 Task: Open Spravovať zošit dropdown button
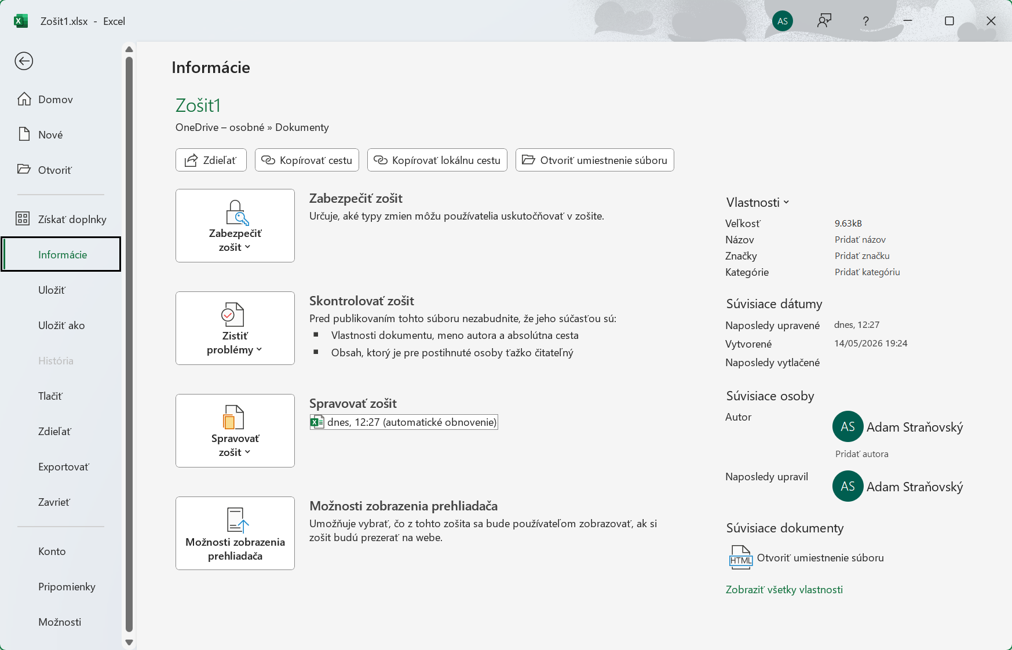[235, 430]
